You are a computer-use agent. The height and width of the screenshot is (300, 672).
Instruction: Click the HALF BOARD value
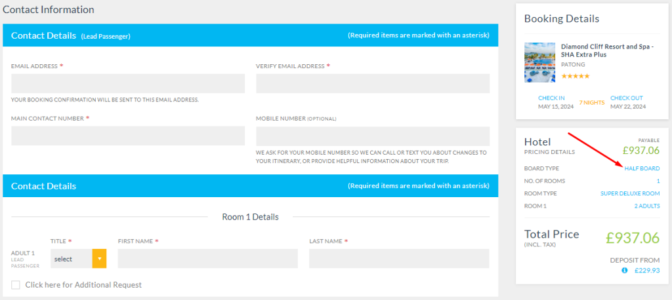pyautogui.click(x=642, y=168)
